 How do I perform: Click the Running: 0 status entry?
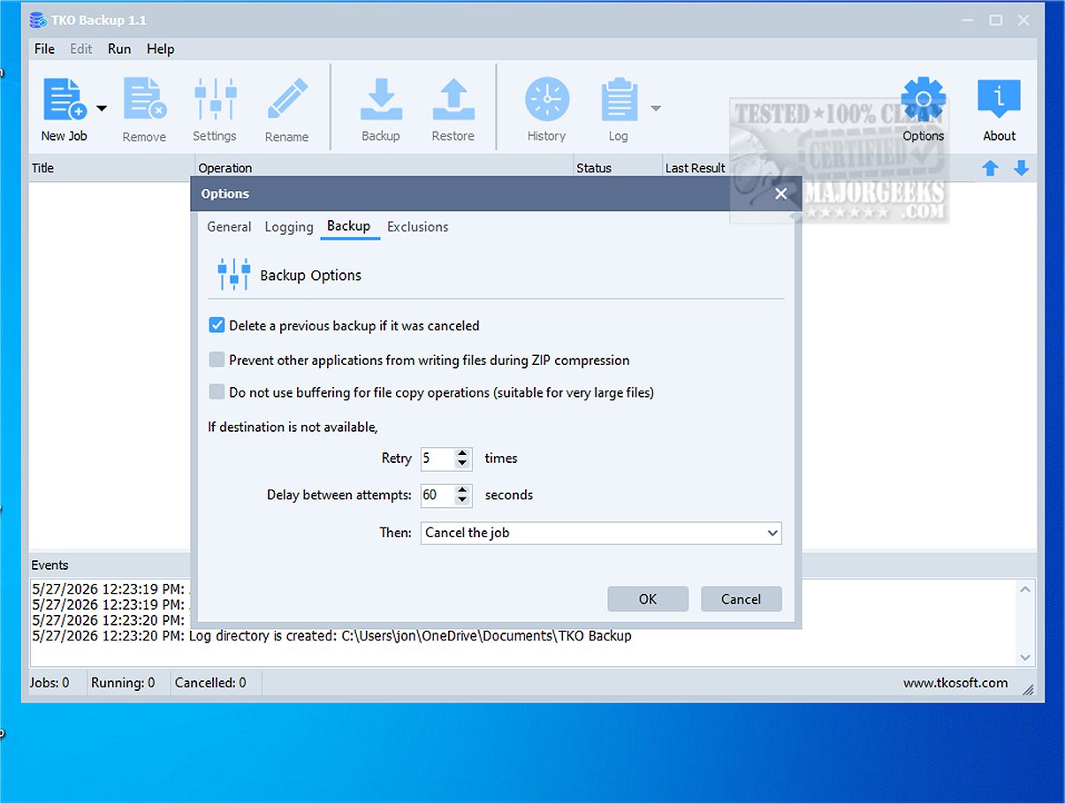[x=124, y=683]
